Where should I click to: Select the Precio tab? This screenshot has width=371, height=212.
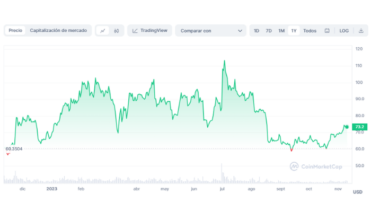point(15,31)
